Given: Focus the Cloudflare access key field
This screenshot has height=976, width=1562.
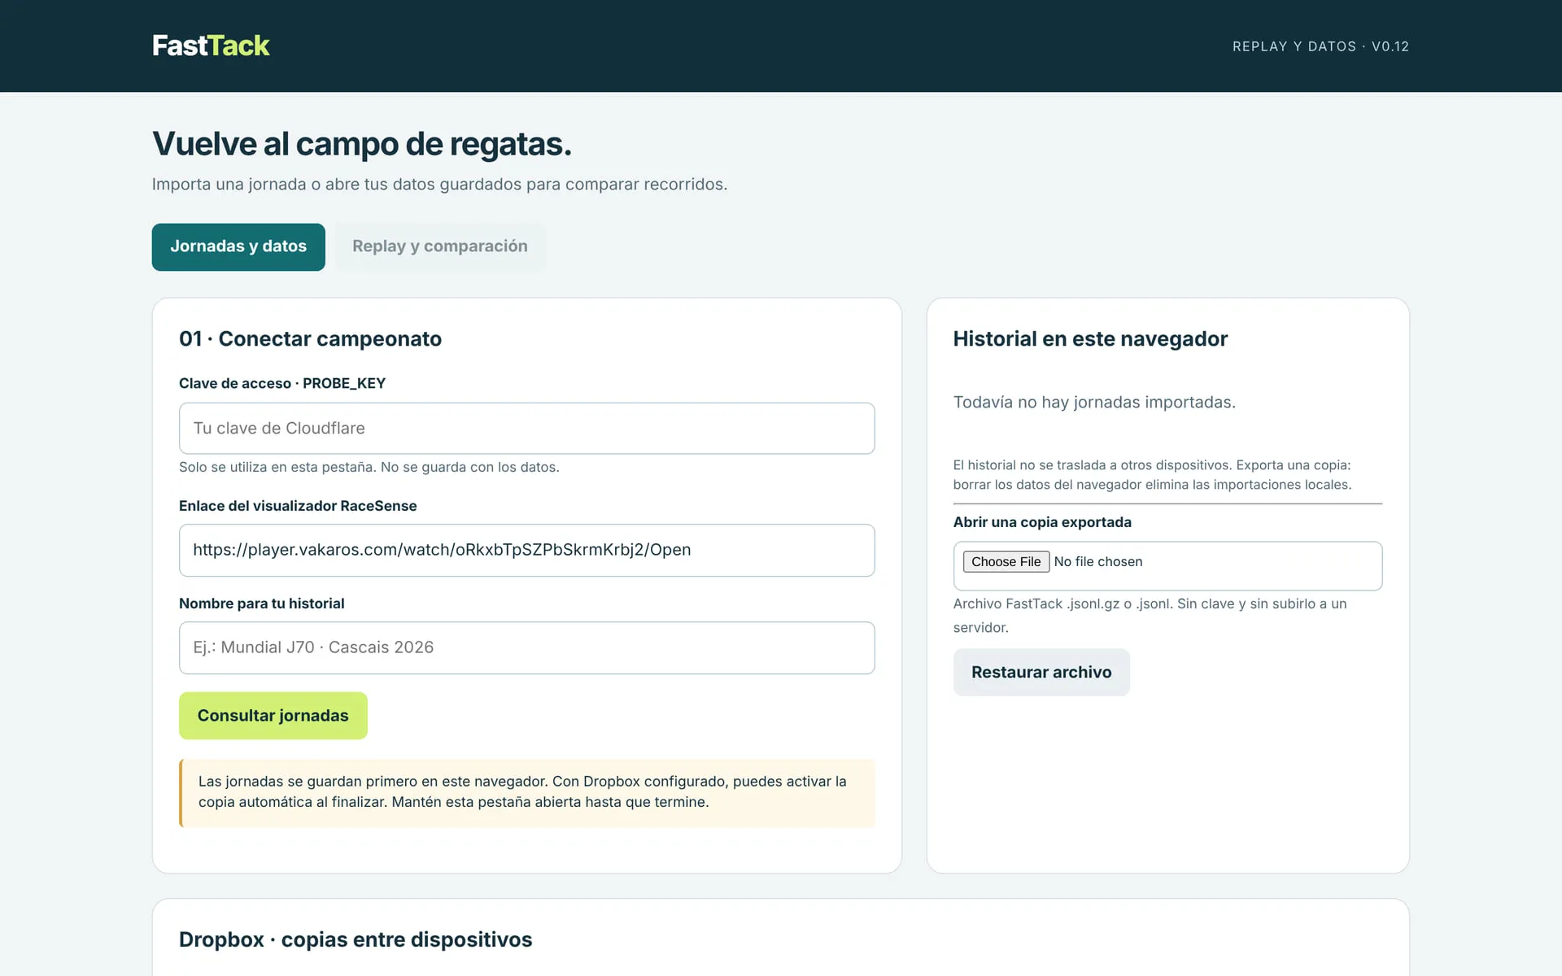Looking at the screenshot, I should [526, 428].
